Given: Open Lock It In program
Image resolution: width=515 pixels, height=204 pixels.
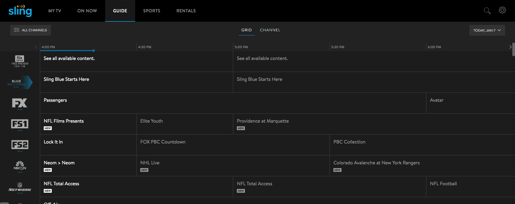Looking at the screenshot, I should point(88,145).
